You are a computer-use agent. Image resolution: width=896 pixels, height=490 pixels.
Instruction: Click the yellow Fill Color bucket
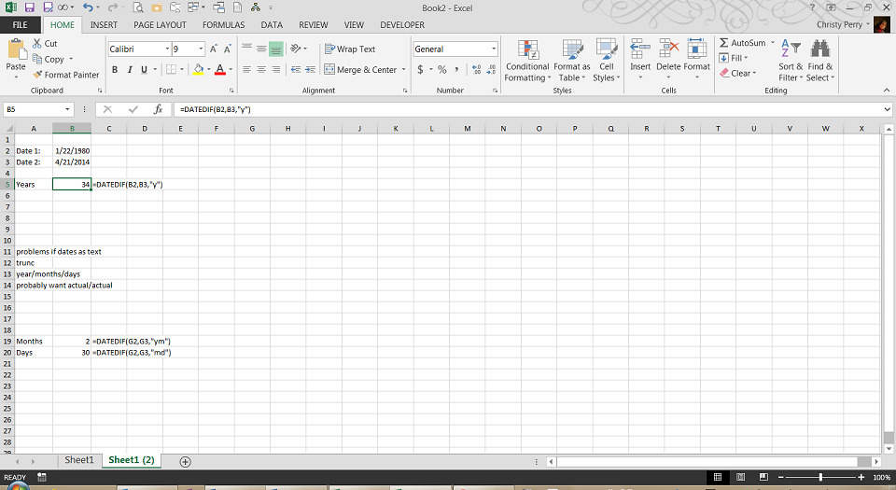pos(198,70)
